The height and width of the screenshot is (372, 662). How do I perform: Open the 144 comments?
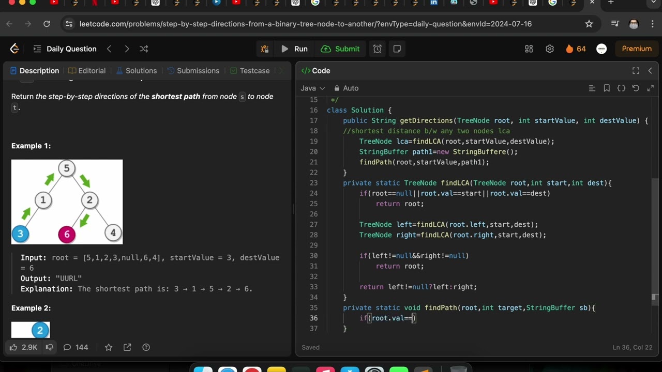pos(76,347)
